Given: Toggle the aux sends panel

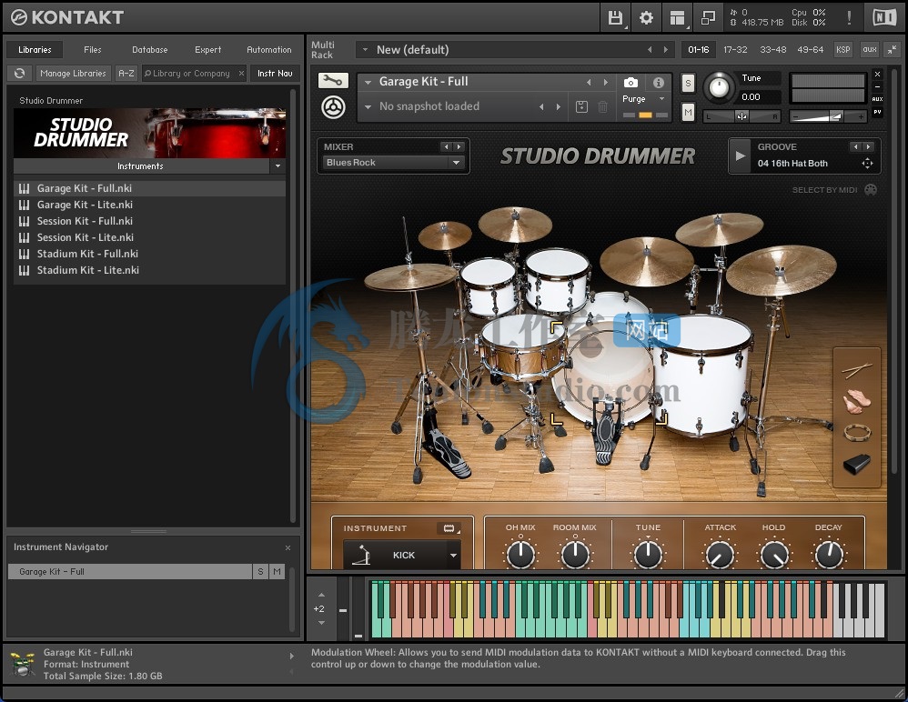Looking at the screenshot, I should 870,50.
